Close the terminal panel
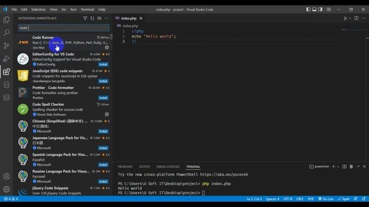This screenshot has width=369, height=207. coord(364,167)
